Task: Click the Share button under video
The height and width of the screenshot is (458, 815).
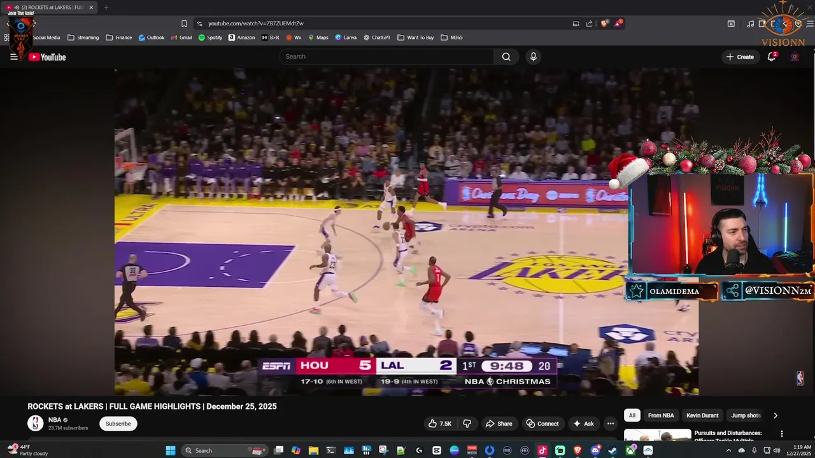Action: click(499, 424)
